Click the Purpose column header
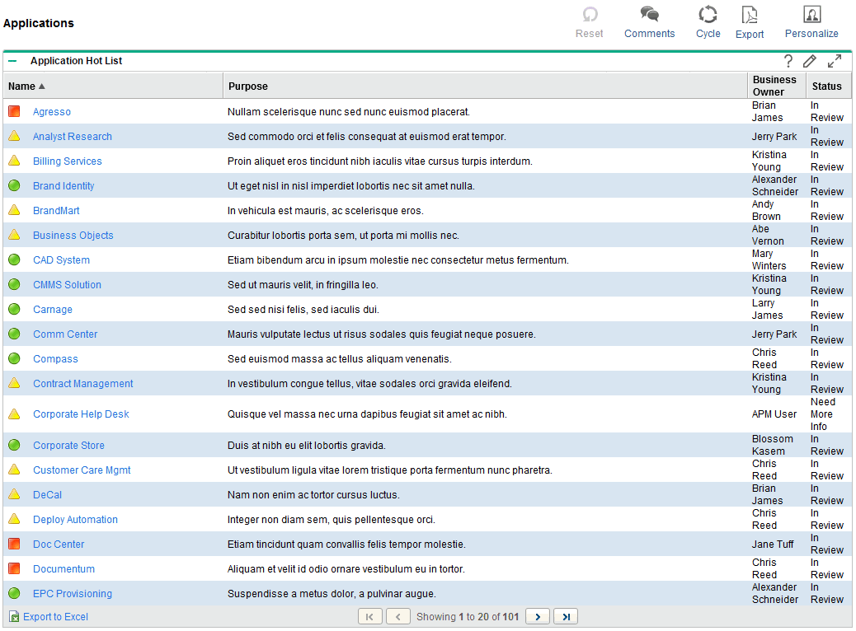The height and width of the screenshot is (631, 856). pos(248,86)
